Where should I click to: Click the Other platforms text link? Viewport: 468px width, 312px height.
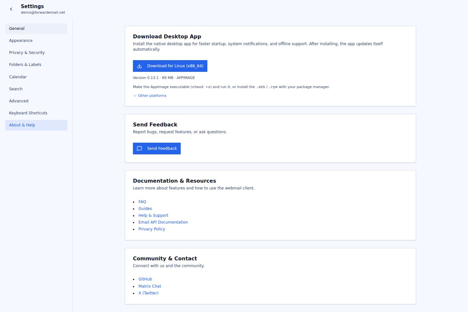click(x=152, y=96)
